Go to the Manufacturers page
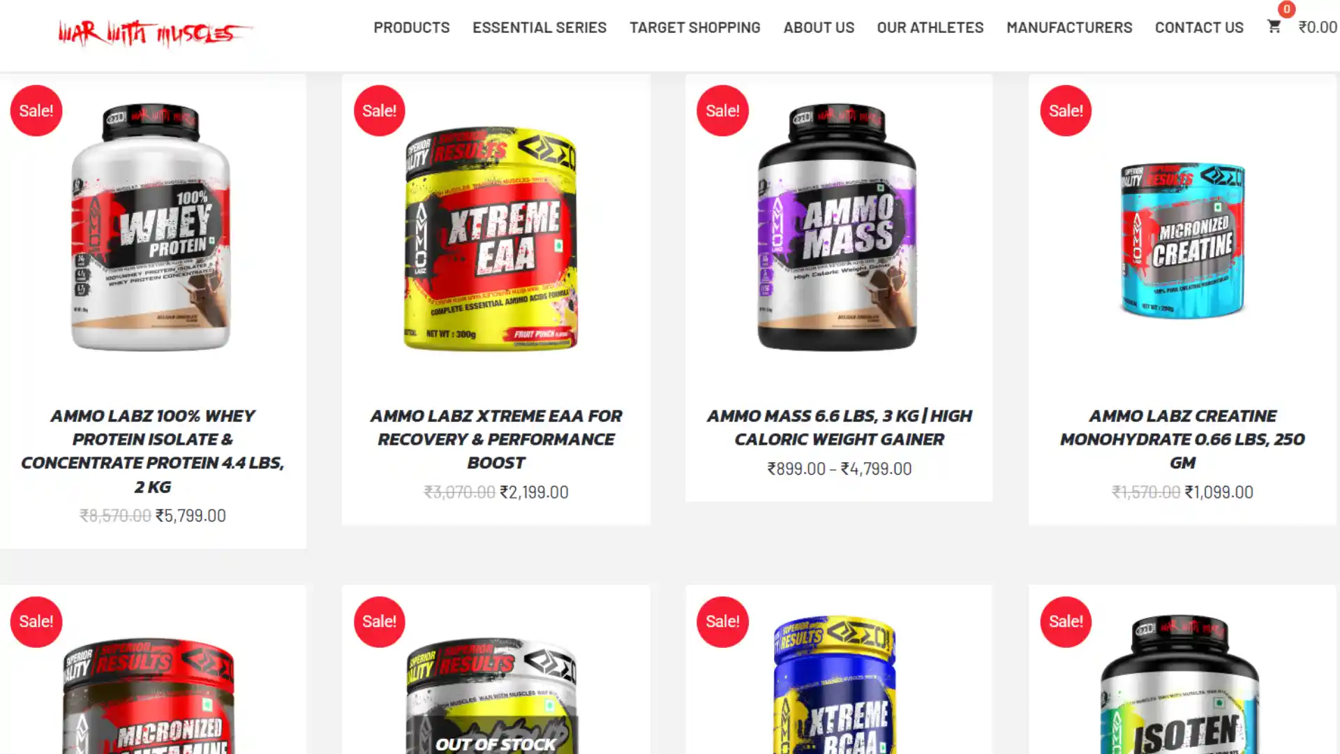This screenshot has width=1340, height=754. click(x=1069, y=27)
